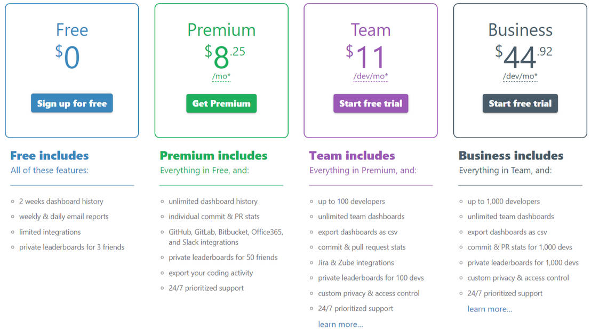Click the 'Sign up for free' button
Viewport: 591px width, 336px height.
[71, 103]
